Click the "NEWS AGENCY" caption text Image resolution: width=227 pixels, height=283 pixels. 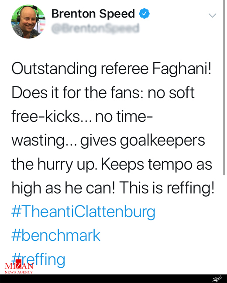point(19,272)
